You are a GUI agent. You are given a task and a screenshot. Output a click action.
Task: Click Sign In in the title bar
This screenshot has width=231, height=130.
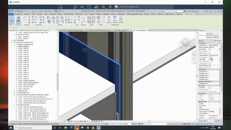click(196, 11)
